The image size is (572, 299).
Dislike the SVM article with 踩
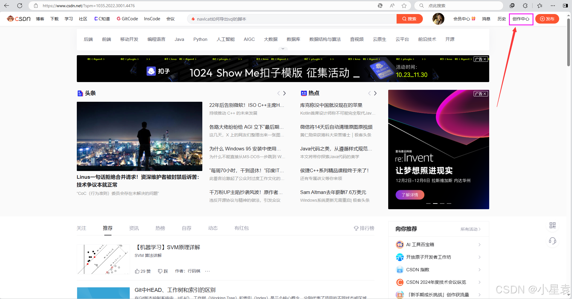(x=163, y=271)
